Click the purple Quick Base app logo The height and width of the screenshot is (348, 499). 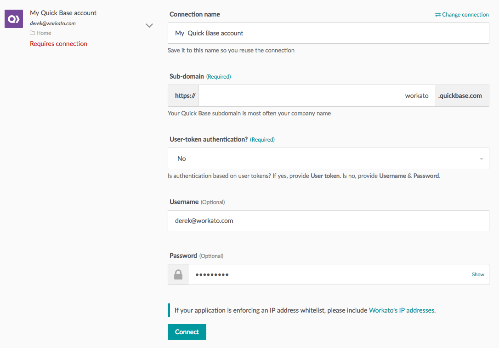pyautogui.click(x=14, y=19)
